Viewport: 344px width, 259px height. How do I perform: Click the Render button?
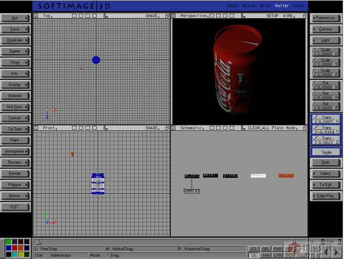pyautogui.click(x=15, y=174)
